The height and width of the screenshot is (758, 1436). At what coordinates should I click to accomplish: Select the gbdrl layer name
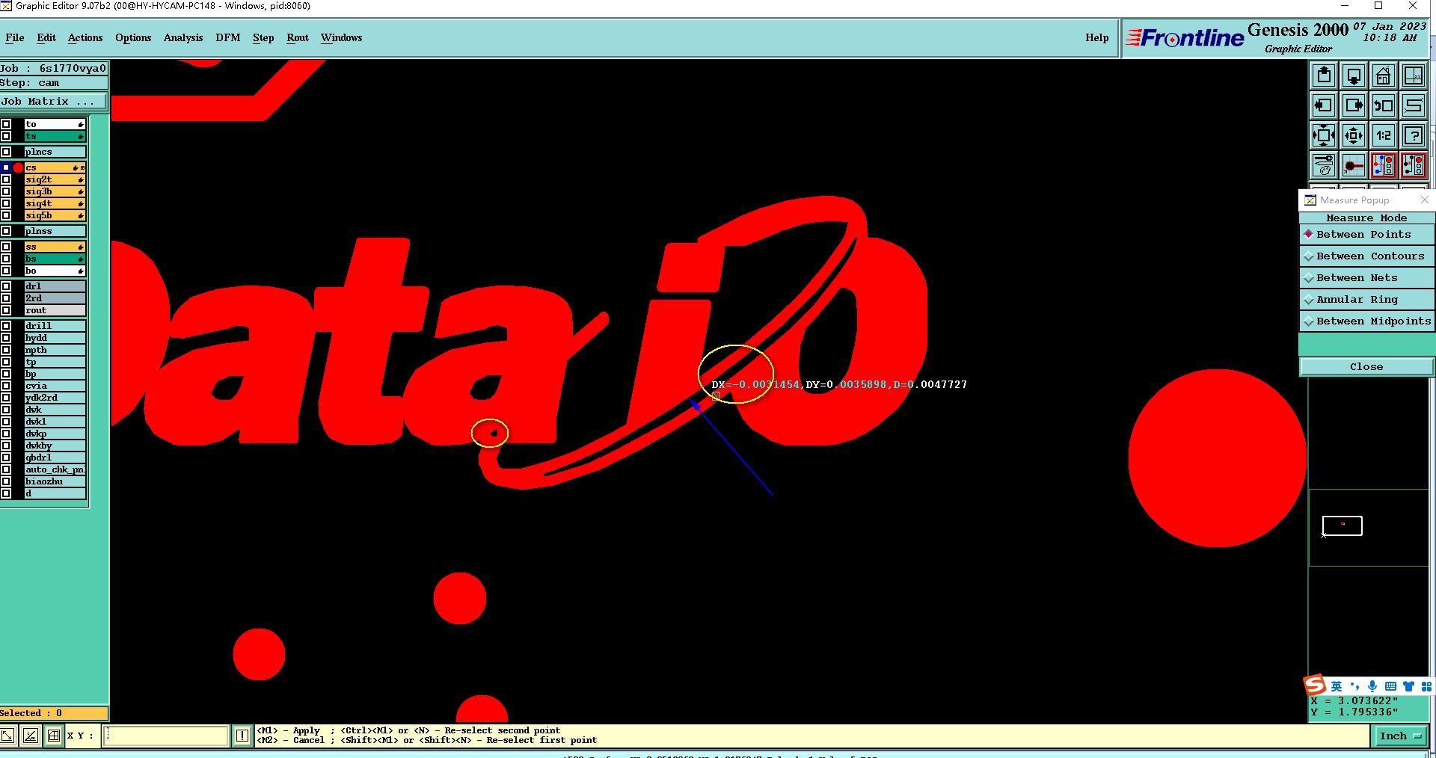[55, 457]
